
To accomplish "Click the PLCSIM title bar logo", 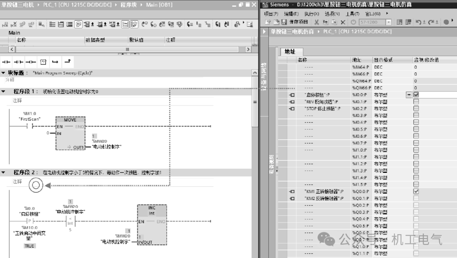I will pos(264,5).
